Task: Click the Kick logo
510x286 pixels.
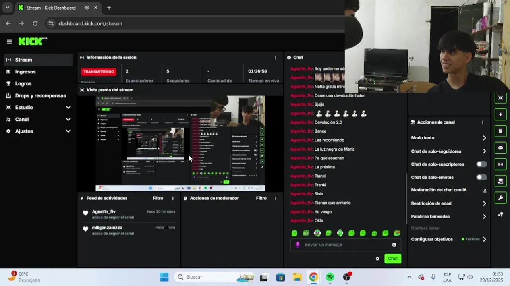Action: pyautogui.click(x=33, y=41)
